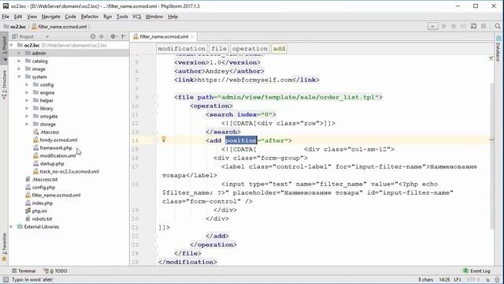Select fondy.ocmod.xml in the project tree
The width and height of the screenshot is (504, 284).
(58, 140)
